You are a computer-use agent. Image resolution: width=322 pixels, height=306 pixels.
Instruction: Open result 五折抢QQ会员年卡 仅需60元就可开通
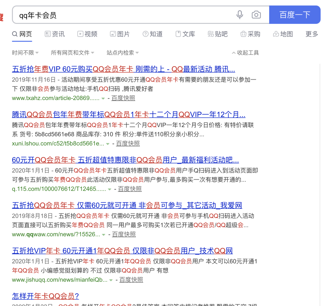pos(127,205)
